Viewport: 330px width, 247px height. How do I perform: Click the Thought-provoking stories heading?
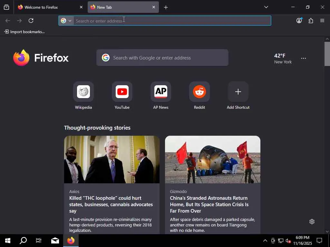(97, 128)
